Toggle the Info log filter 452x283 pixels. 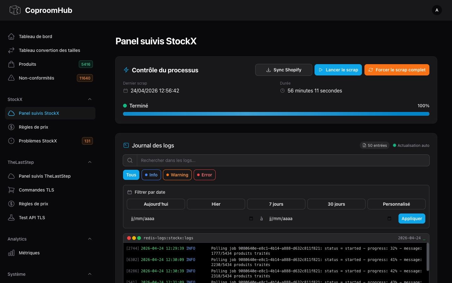pos(151,175)
